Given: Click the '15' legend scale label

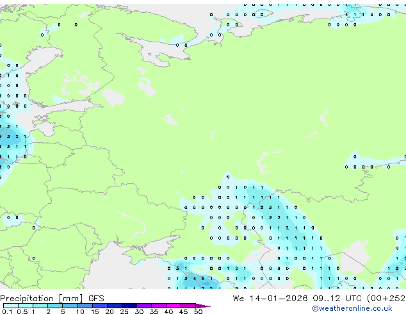Looking at the screenshot, I should coord(95,311).
